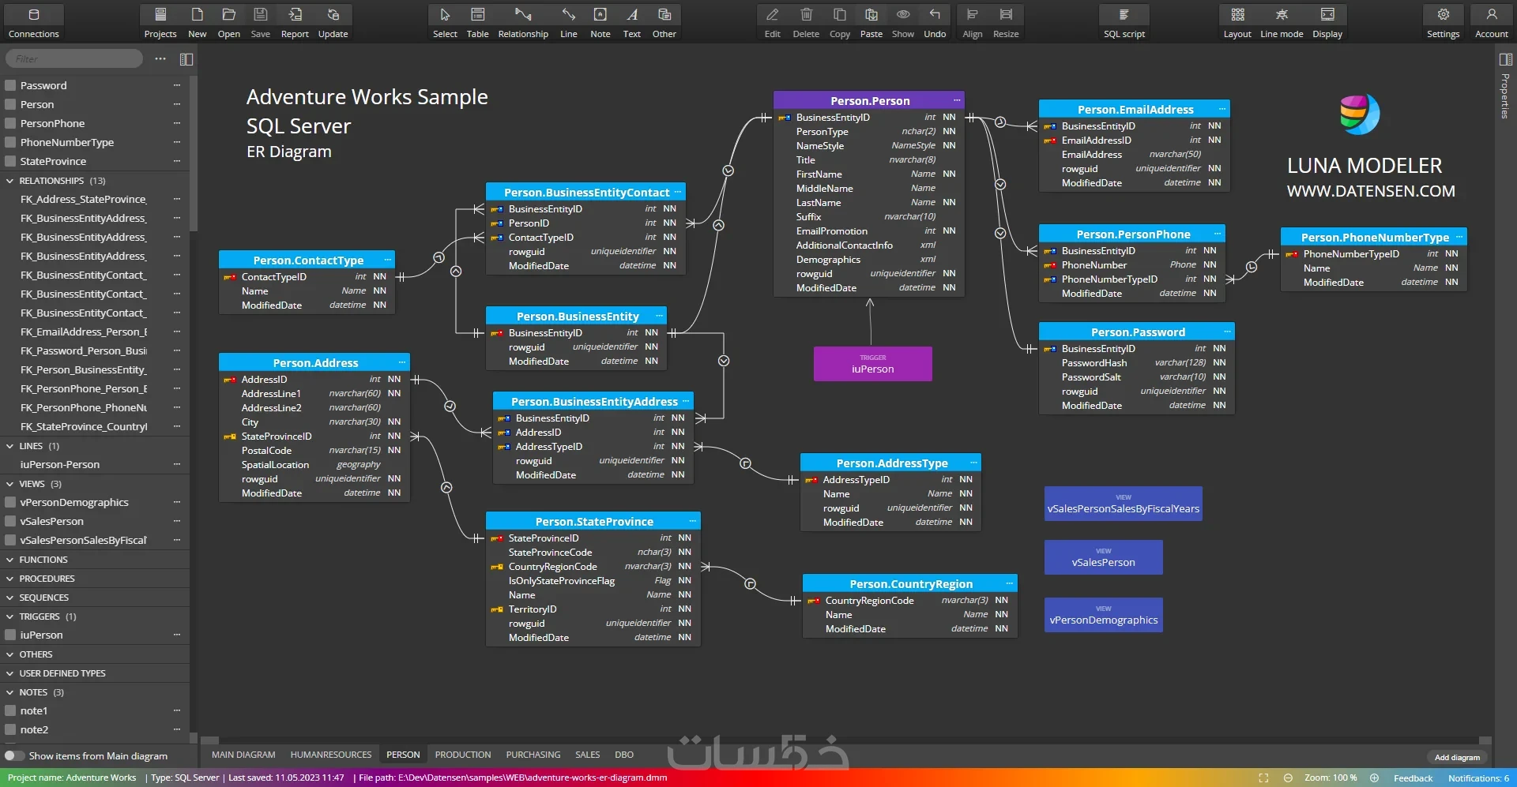
Task: Collapse the TRIGGERS section
Action: pos(10,616)
